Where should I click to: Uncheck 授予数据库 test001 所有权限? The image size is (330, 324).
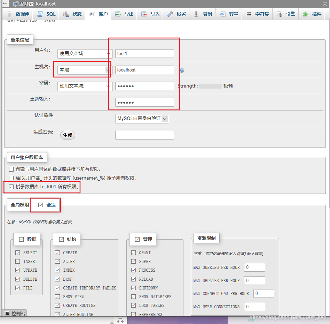pyautogui.click(x=11, y=187)
